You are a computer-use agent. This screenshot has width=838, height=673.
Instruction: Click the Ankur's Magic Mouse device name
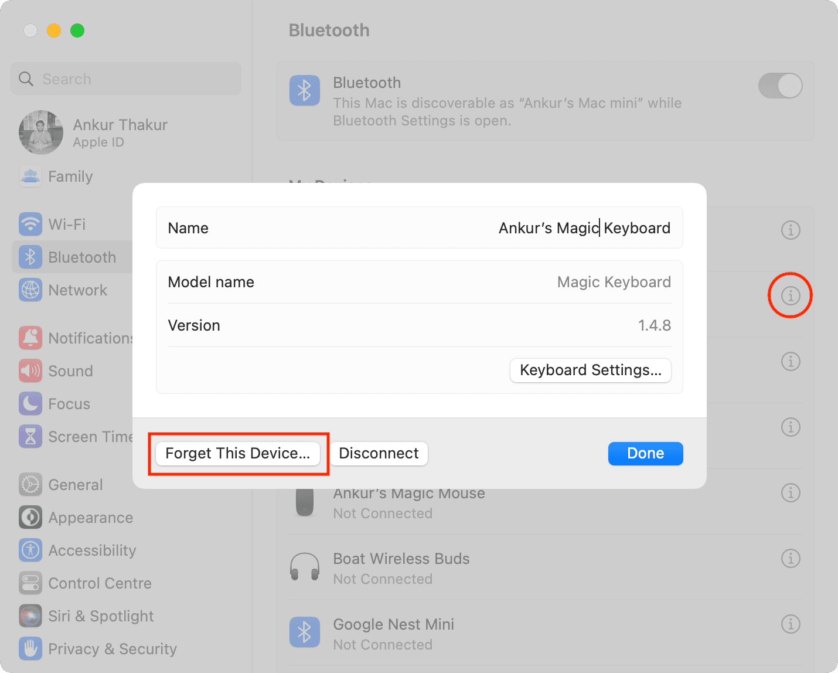409,494
